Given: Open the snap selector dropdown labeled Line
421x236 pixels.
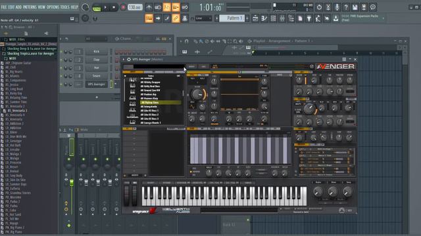Looking at the screenshot, I should 203,18.
